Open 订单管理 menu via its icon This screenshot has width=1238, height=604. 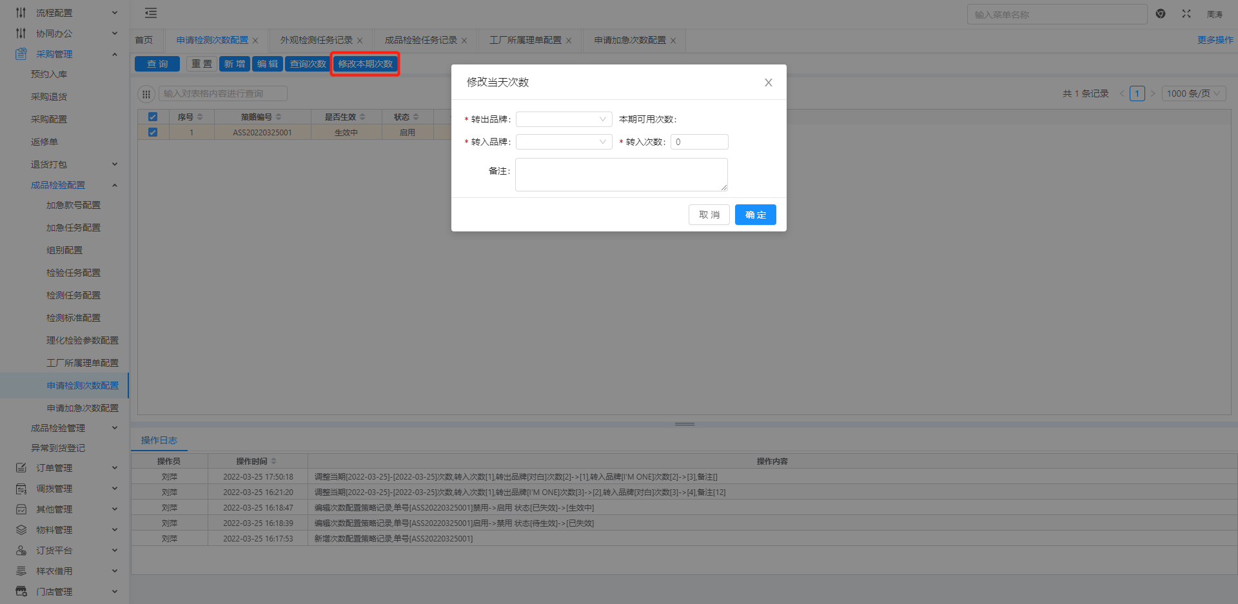tap(21, 468)
